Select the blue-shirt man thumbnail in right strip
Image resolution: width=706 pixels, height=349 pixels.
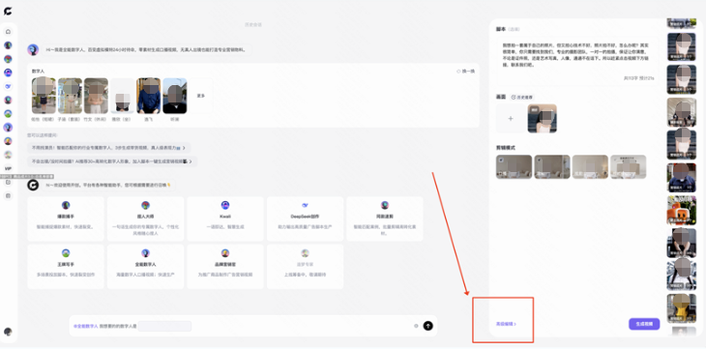[681, 178]
